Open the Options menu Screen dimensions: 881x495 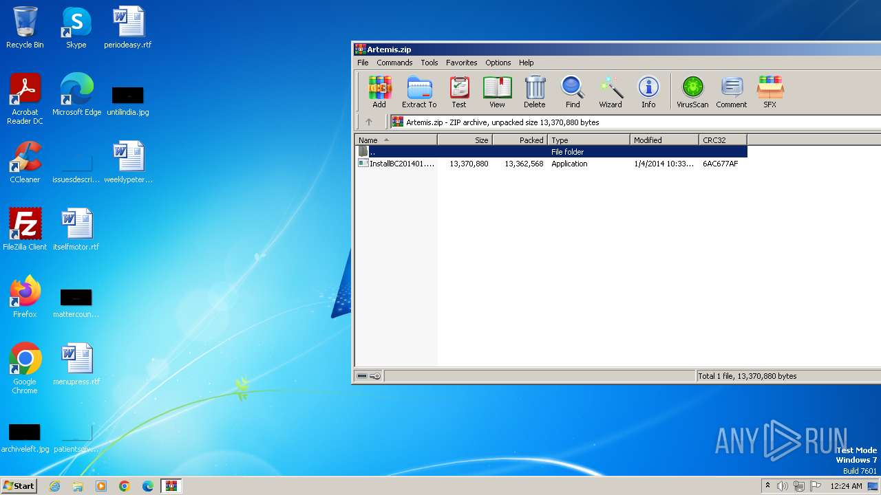coord(498,63)
